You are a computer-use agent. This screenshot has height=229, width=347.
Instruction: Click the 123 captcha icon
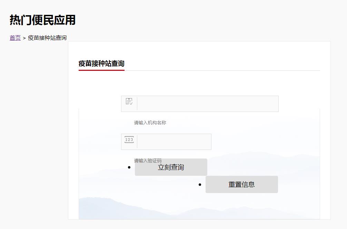pyautogui.click(x=129, y=140)
